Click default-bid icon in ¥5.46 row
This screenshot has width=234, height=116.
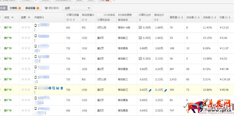pyautogui.click(x=140, y=38)
